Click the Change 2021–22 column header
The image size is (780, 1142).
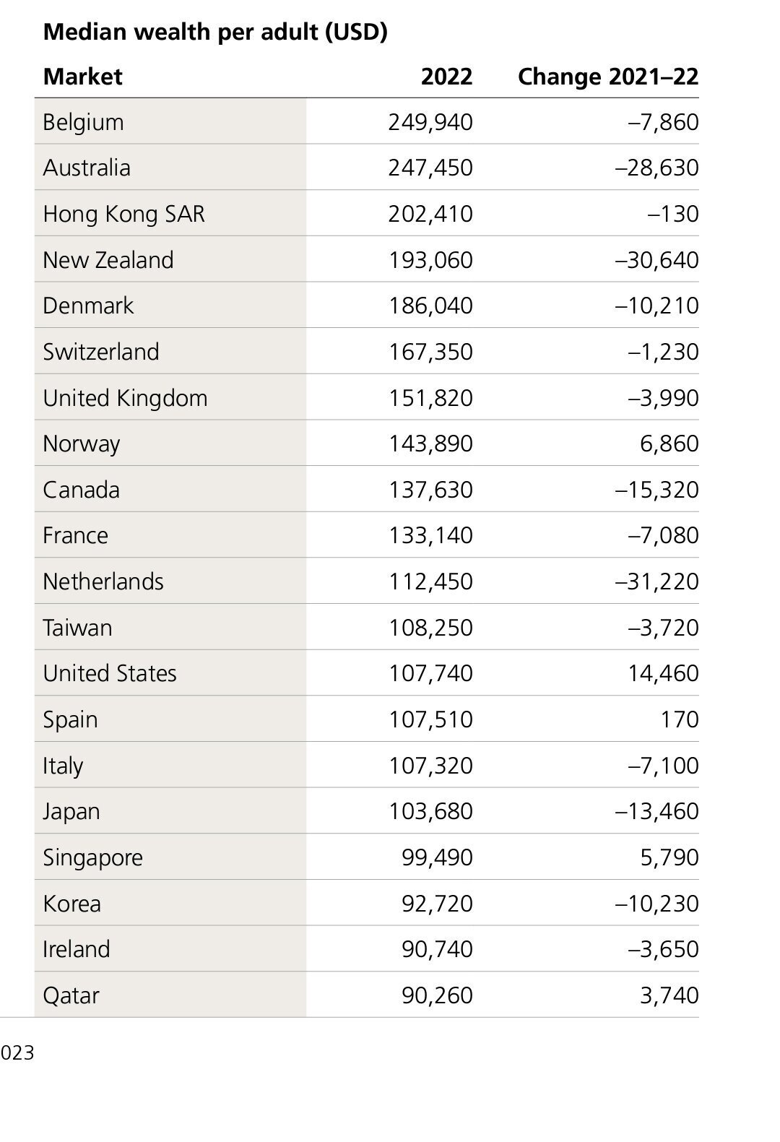tap(608, 77)
